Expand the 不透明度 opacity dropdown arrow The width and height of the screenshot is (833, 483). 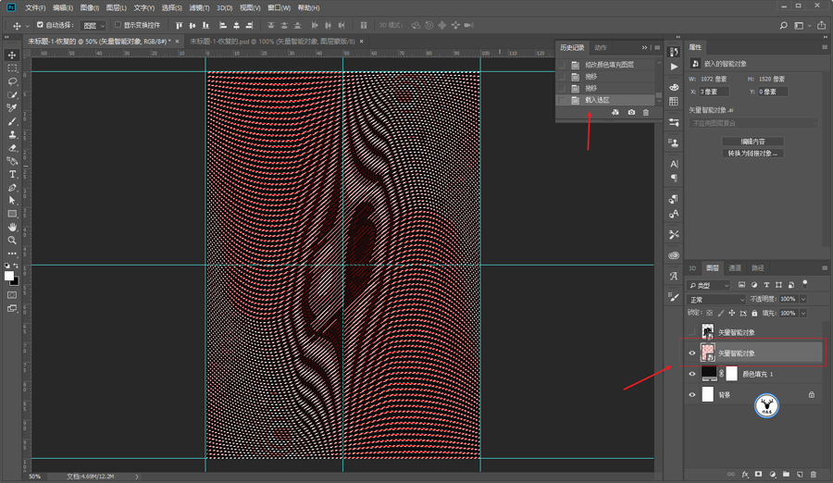[x=802, y=300]
